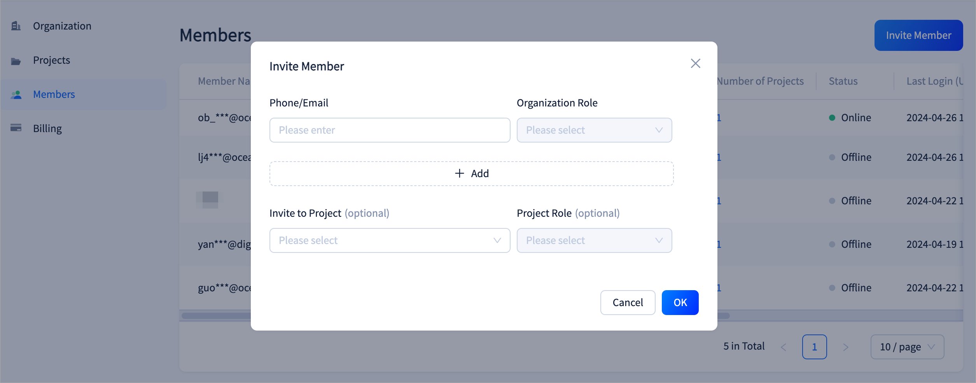The height and width of the screenshot is (383, 976).
Task: Click the Members people icon
Action: click(16, 95)
